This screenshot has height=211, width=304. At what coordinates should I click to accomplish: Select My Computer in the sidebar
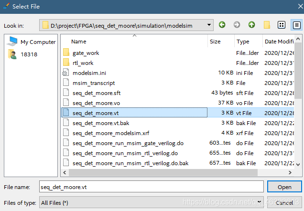point(31,42)
